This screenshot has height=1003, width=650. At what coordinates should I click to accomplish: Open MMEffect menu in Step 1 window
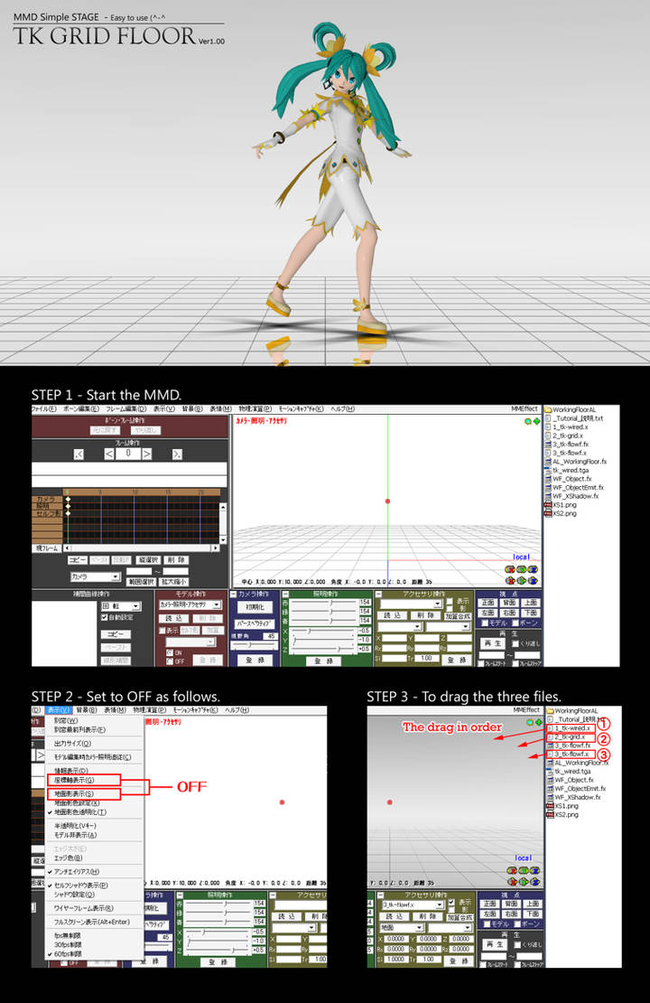pos(525,408)
